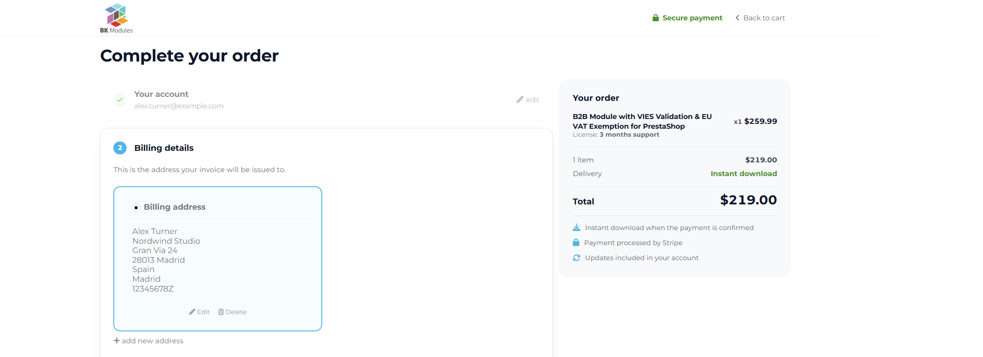Viewport: 983px width, 357px height.
Task: Click the pencil icon in billing address card
Action: (192, 312)
